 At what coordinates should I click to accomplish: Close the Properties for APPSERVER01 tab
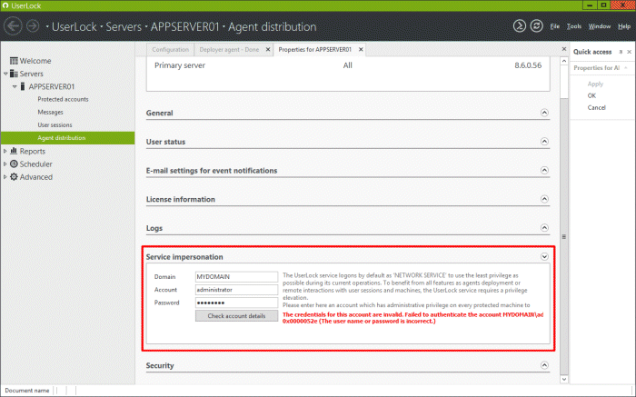click(x=361, y=49)
